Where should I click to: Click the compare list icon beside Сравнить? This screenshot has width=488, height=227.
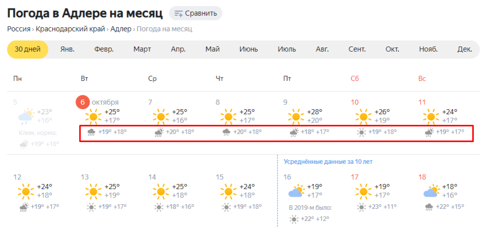click(179, 13)
